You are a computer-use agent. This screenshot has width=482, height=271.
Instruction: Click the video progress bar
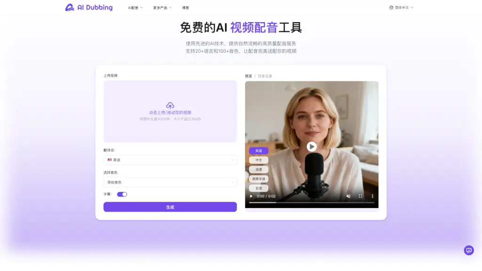(312, 203)
